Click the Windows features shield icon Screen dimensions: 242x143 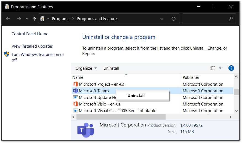(7, 54)
